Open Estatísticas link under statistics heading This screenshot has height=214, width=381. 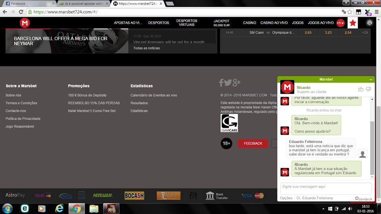139,111
